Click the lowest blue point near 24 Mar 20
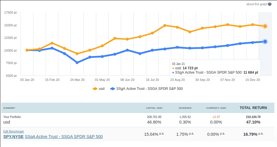 [x=77, y=63]
